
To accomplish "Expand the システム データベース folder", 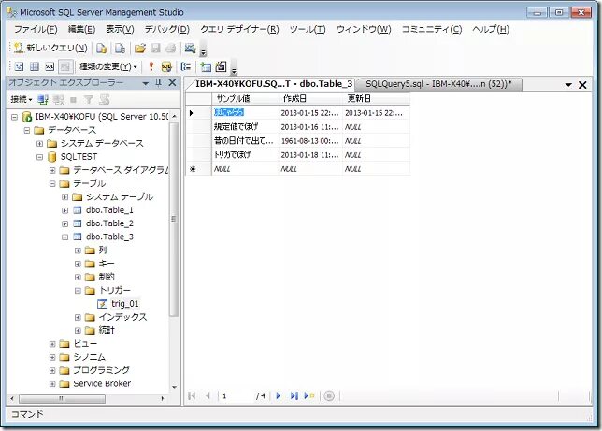I will [39, 144].
